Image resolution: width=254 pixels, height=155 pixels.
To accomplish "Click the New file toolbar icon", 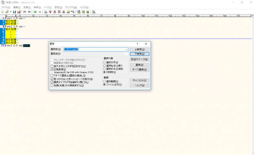I will [x=2, y=12].
